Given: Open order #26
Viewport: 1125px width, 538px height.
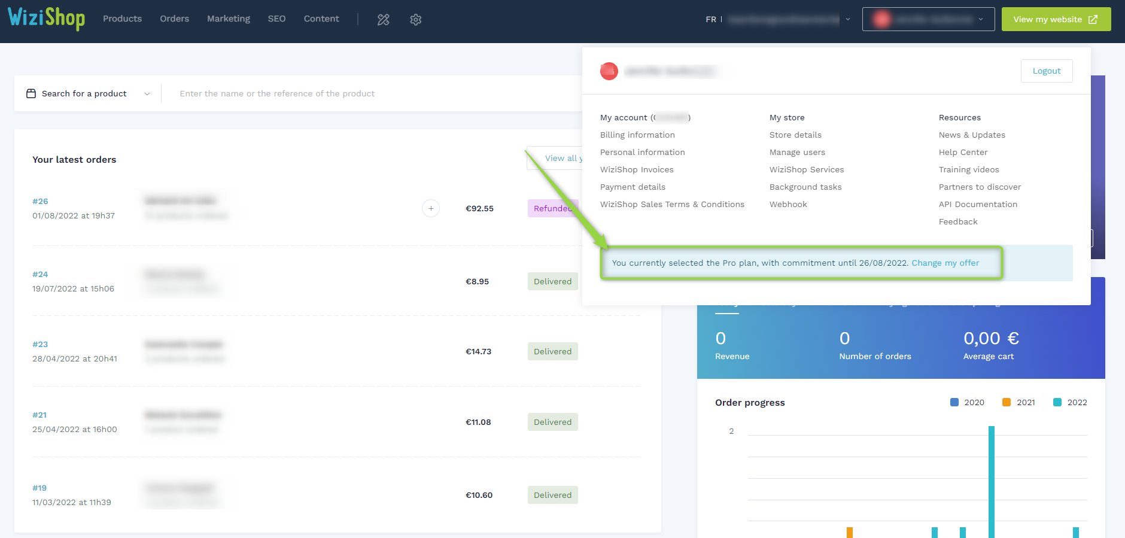Looking at the screenshot, I should [x=40, y=201].
